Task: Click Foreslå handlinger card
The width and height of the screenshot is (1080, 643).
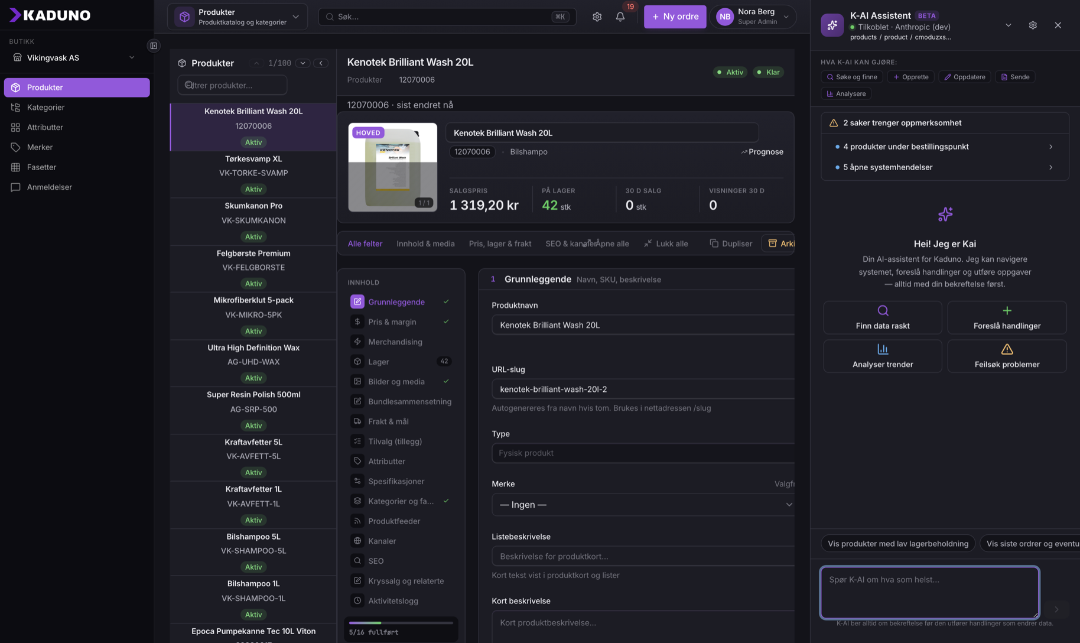Action: pyautogui.click(x=1007, y=317)
